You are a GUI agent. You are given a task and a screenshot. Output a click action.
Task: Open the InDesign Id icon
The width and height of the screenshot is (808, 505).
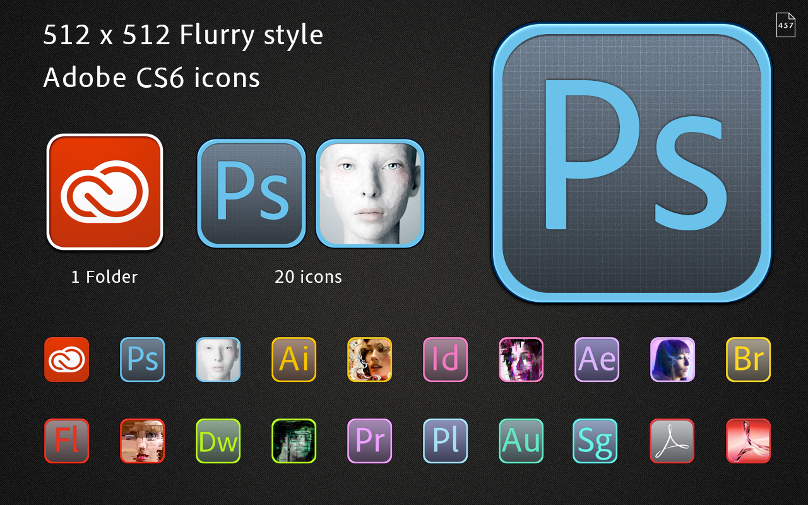tap(446, 360)
